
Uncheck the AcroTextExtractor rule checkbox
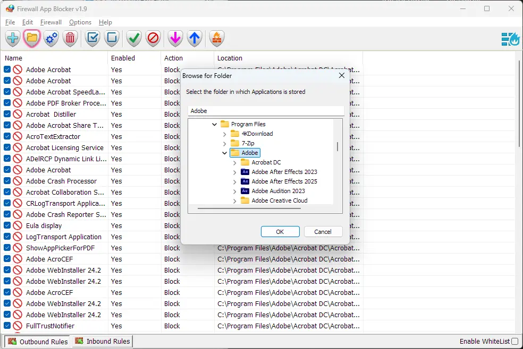[7, 136]
